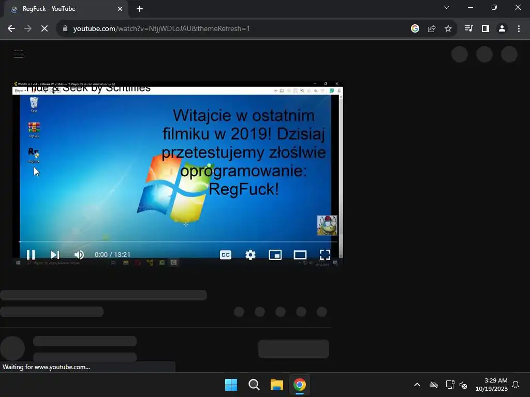Pause the YouTube video

pyautogui.click(x=31, y=254)
